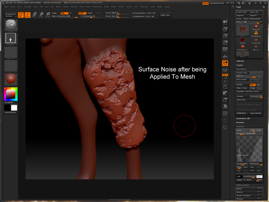Select the Lasso selection icon
The height and width of the screenshot is (202, 269).
coord(225,127)
